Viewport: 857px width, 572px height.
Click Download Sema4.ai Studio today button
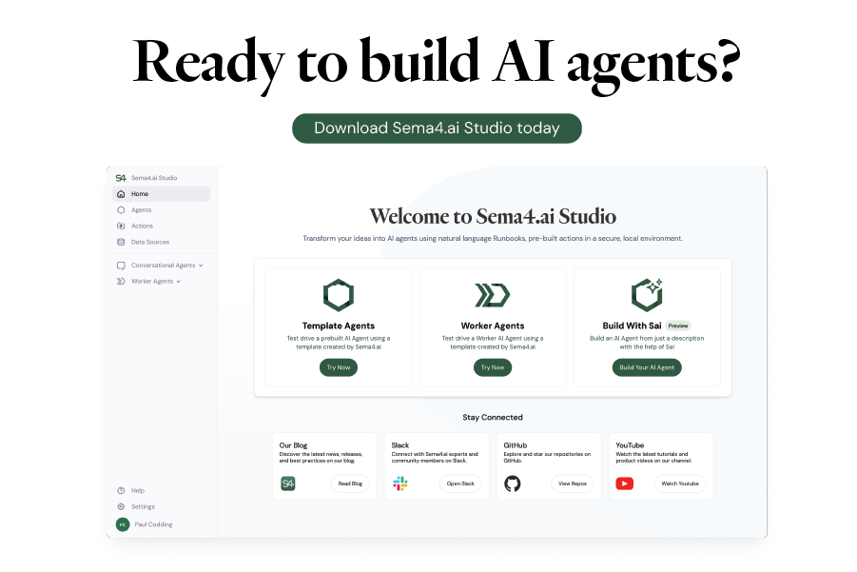click(437, 128)
